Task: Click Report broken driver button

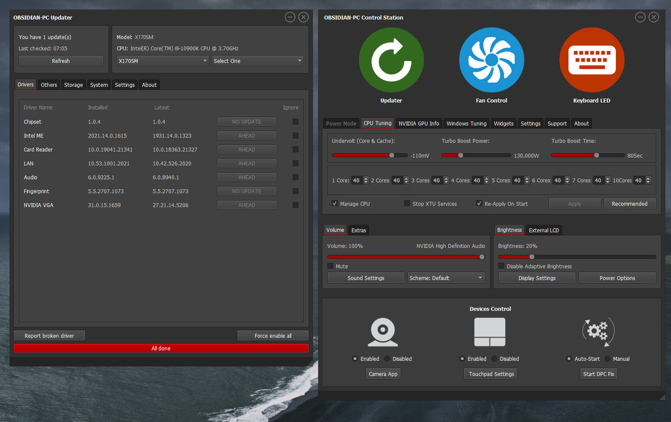Action: point(49,336)
